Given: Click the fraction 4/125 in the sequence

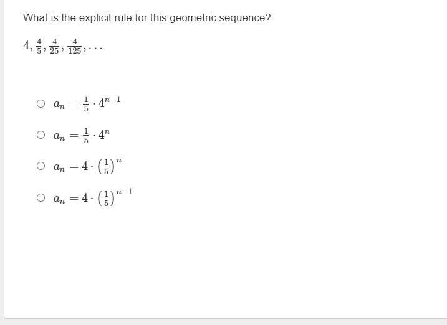Looking at the screenshot, I should [x=75, y=47].
